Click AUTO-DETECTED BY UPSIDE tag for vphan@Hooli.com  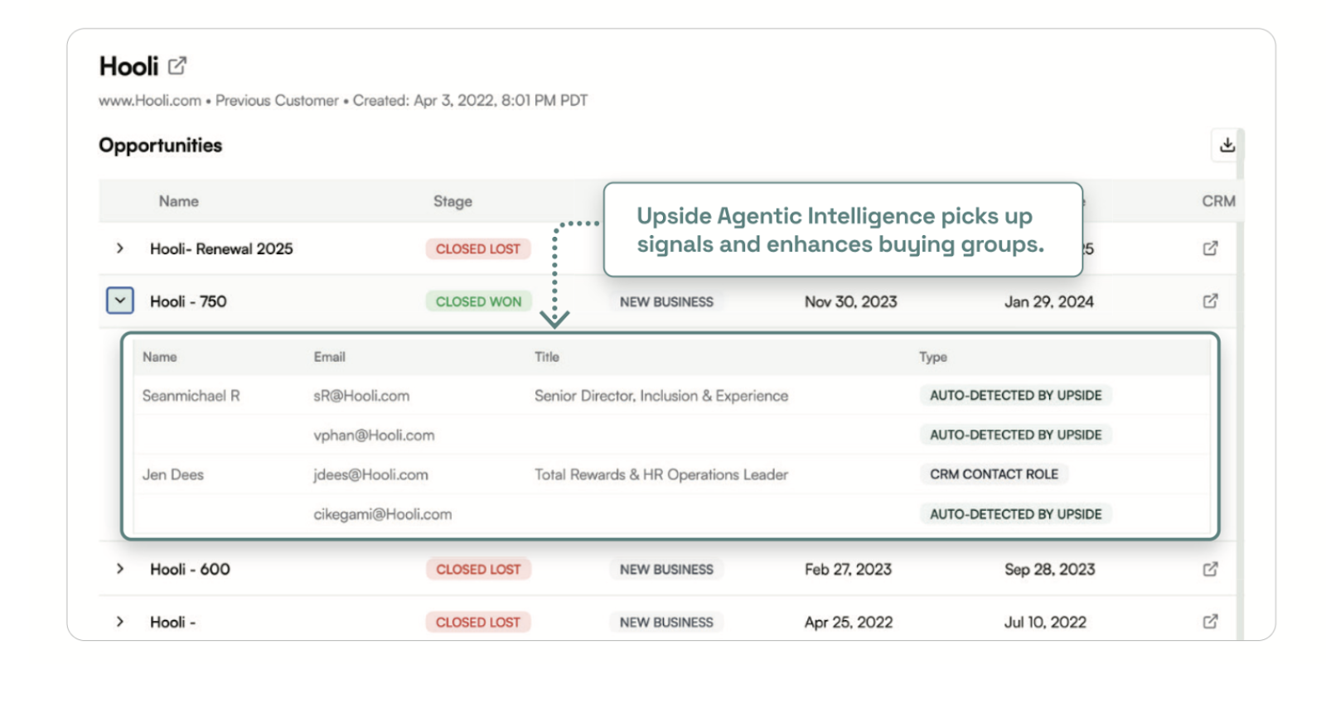click(x=1015, y=435)
